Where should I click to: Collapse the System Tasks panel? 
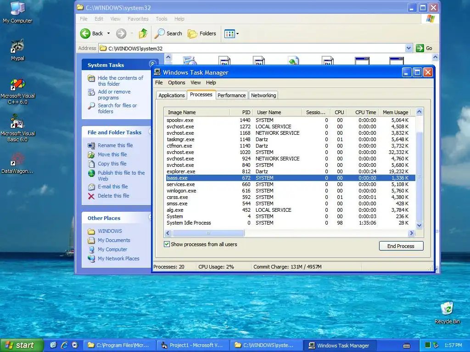point(152,64)
